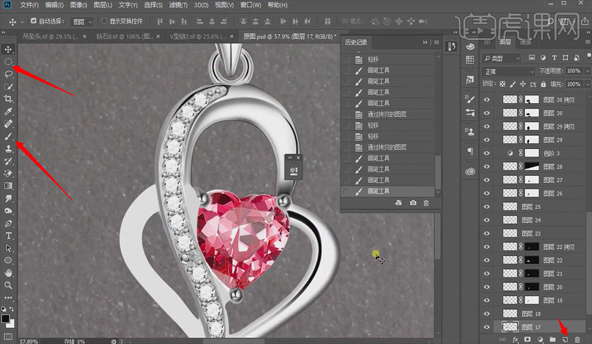Select the Horizontal Type tool
The height and width of the screenshot is (344, 592).
point(8,236)
